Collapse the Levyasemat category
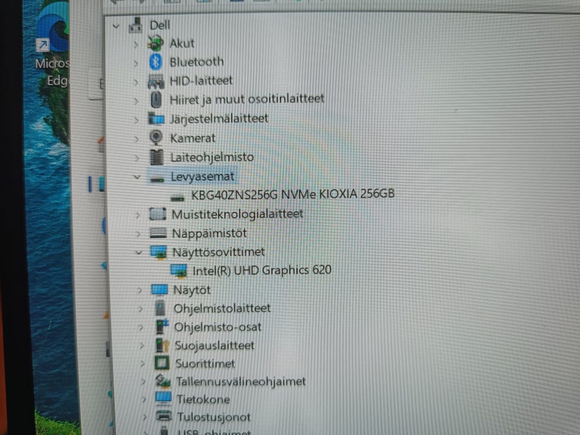The image size is (580, 435). pyautogui.click(x=137, y=177)
